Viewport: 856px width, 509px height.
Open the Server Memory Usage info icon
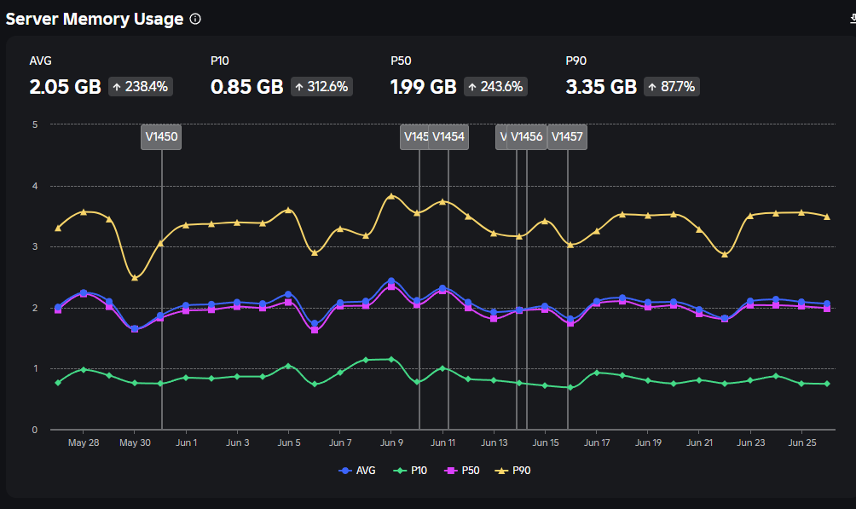pos(195,19)
